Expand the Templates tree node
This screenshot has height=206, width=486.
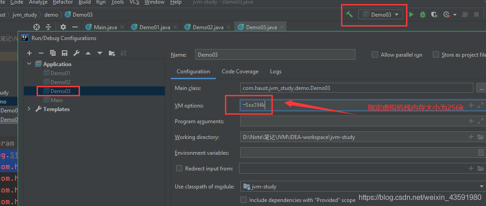click(x=30, y=109)
